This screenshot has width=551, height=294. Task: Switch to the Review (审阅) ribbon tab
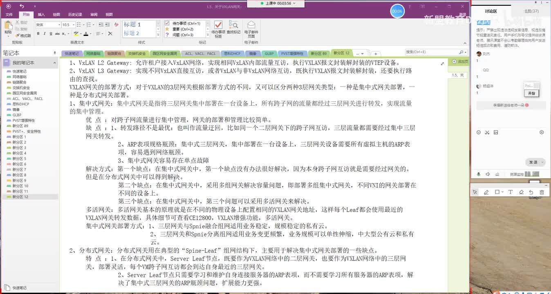click(x=94, y=14)
